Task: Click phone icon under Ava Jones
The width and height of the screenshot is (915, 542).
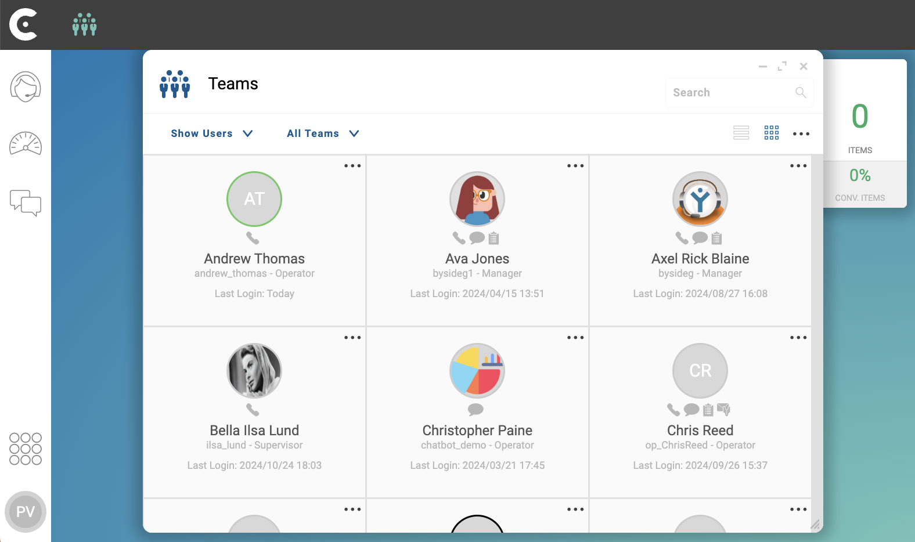Action: (x=459, y=238)
